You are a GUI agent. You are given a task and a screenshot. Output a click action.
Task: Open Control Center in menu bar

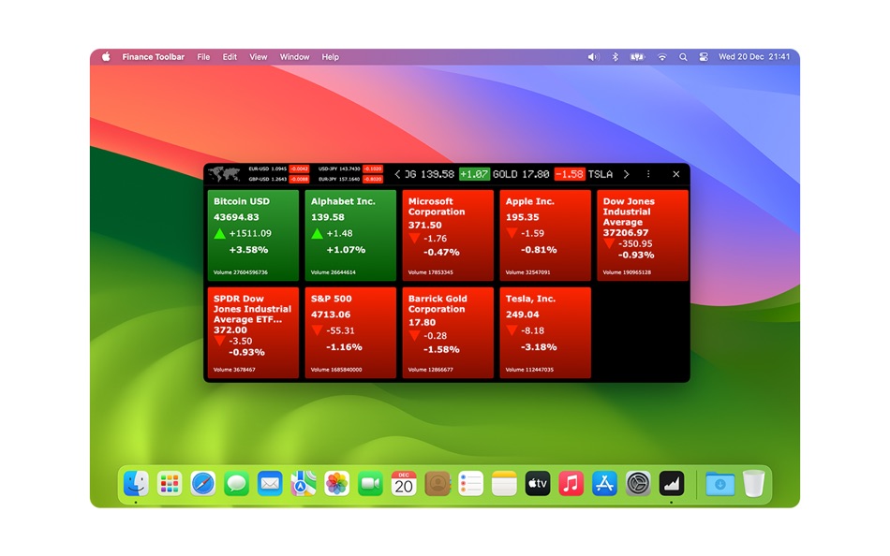(704, 57)
